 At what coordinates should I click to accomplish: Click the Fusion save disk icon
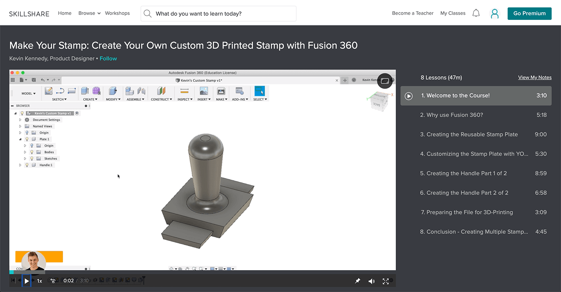coord(34,80)
